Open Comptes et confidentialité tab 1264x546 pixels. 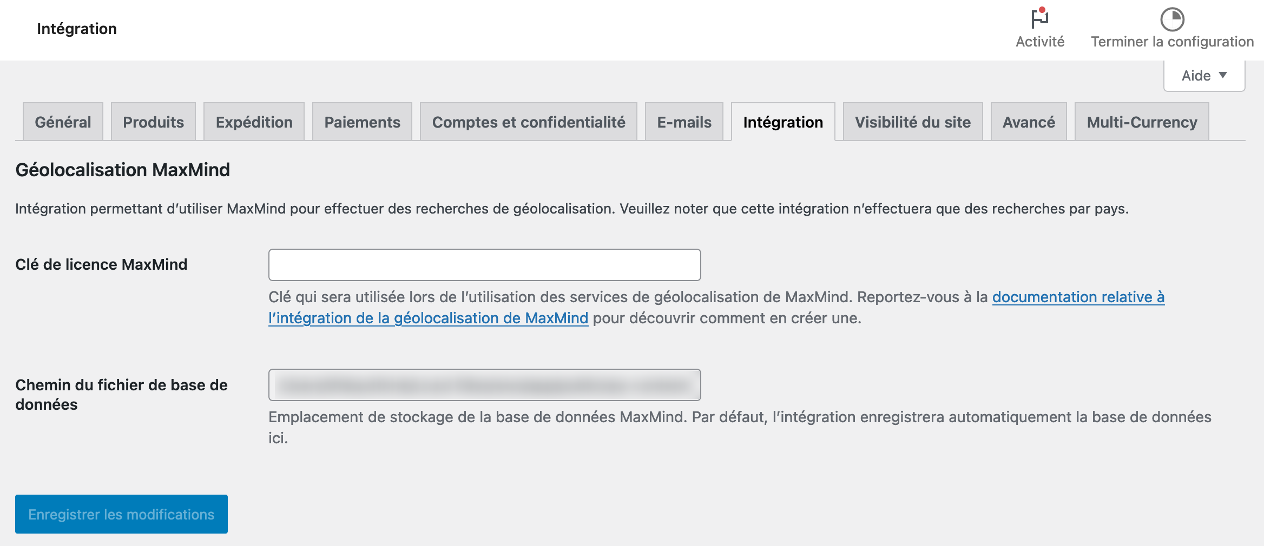click(x=529, y=122)
